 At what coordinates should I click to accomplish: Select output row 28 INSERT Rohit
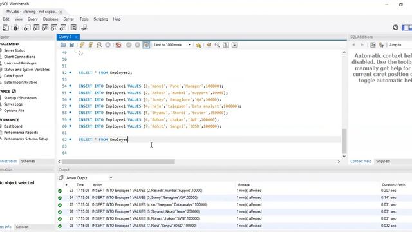pos(234,226)
